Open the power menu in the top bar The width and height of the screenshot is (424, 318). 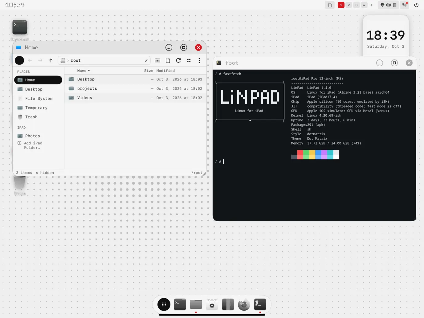click(x=416, y=5)
